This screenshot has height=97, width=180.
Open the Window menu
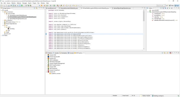point(43,3)
